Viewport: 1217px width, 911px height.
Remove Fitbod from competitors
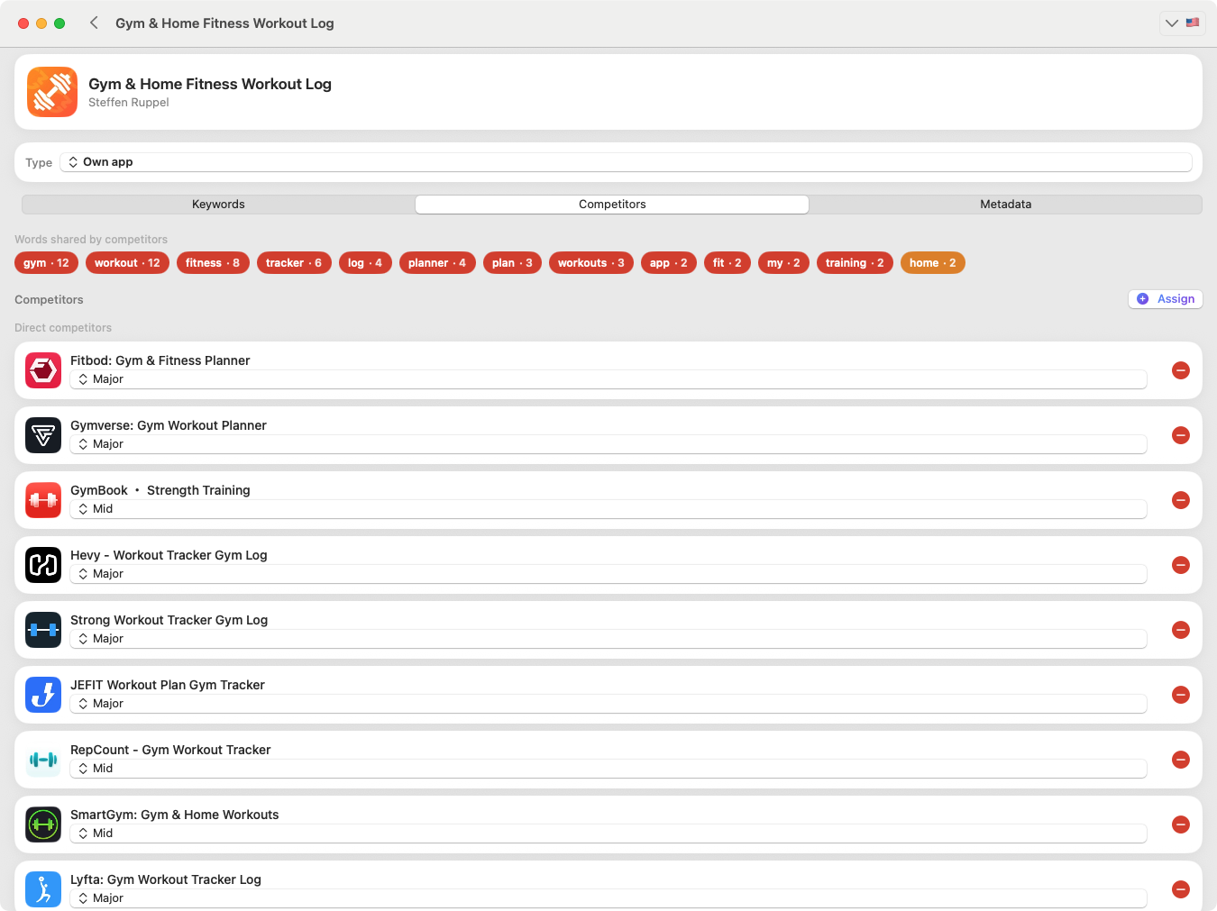pos(1181,370)
